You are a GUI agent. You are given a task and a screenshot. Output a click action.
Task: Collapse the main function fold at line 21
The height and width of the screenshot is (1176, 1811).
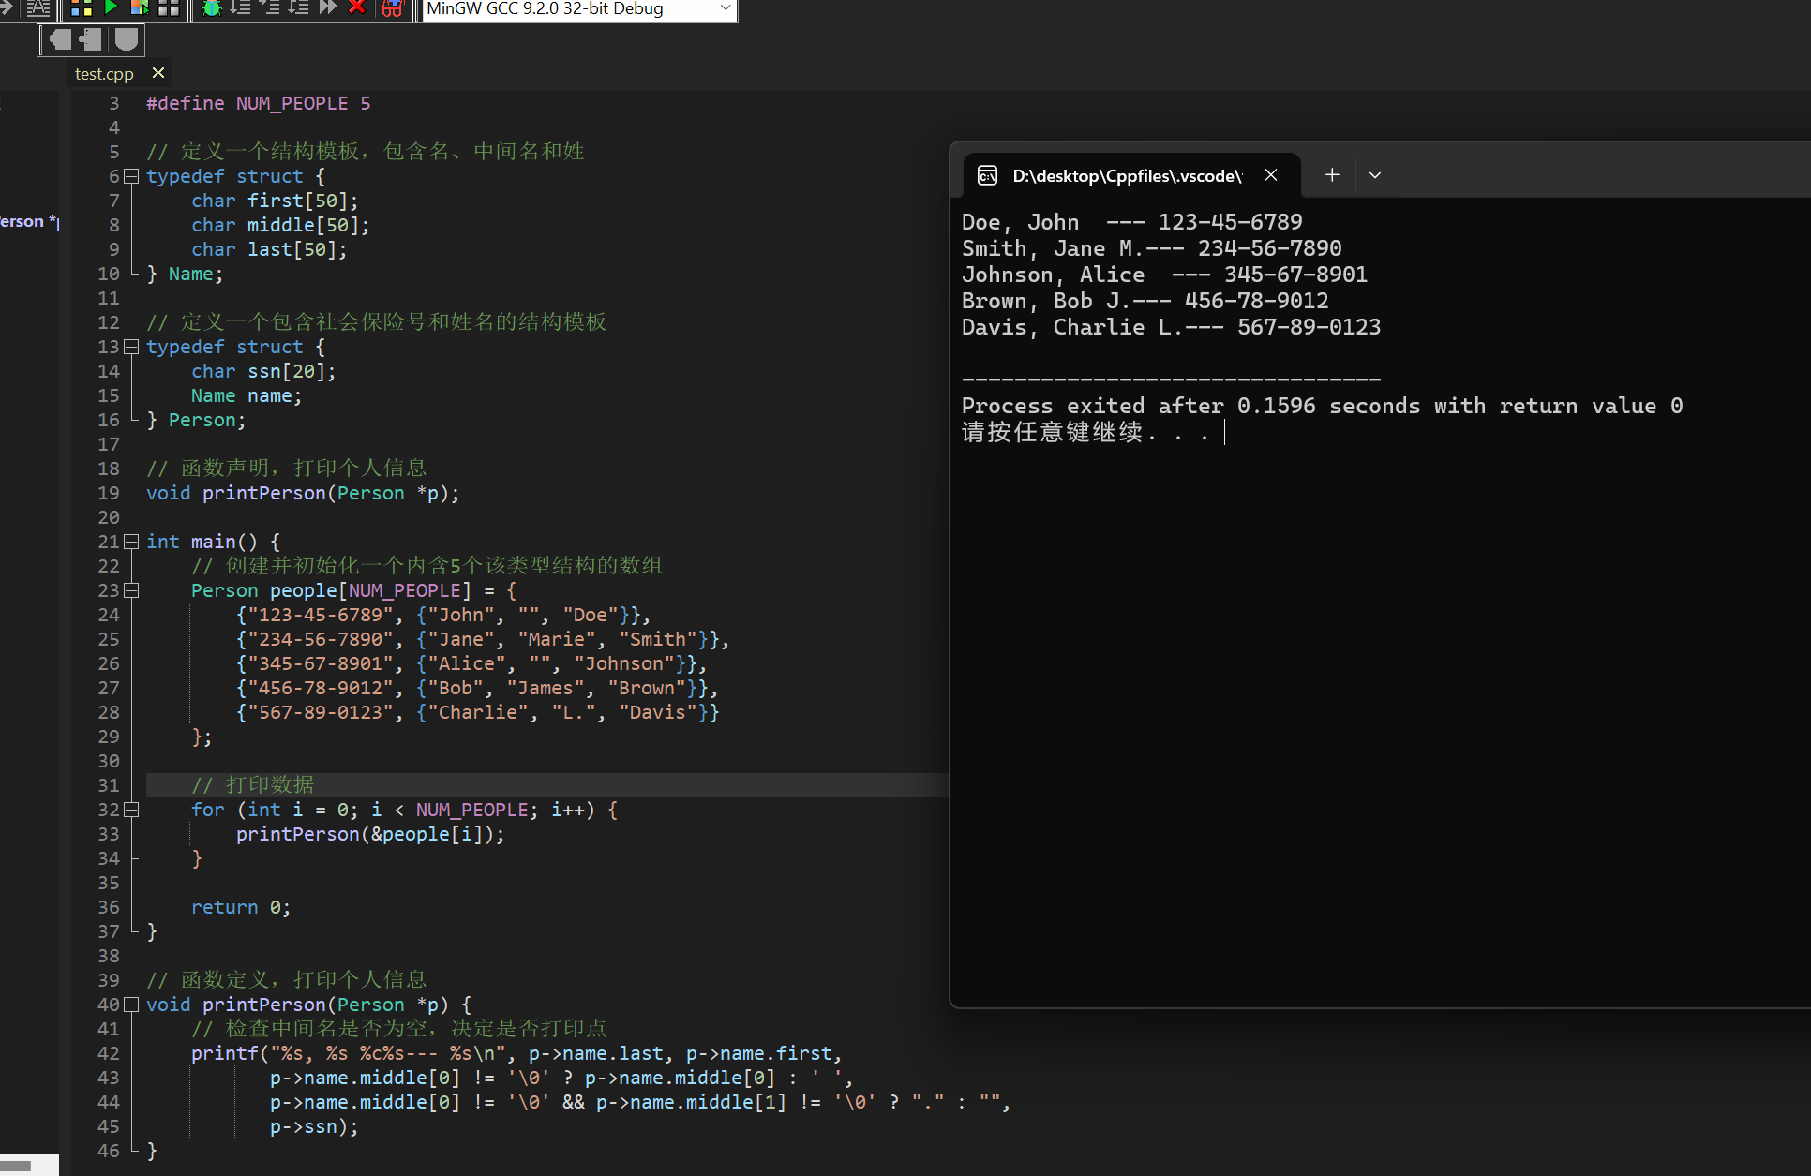[131, 542]
